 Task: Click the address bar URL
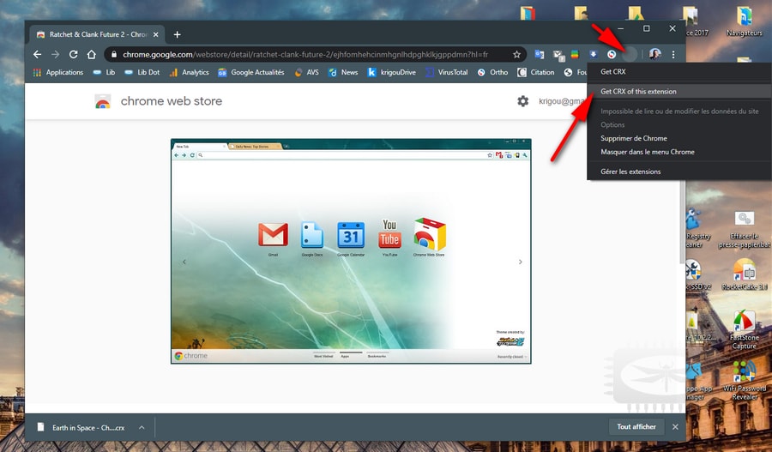pyautogui.click(x=305, y=54)
